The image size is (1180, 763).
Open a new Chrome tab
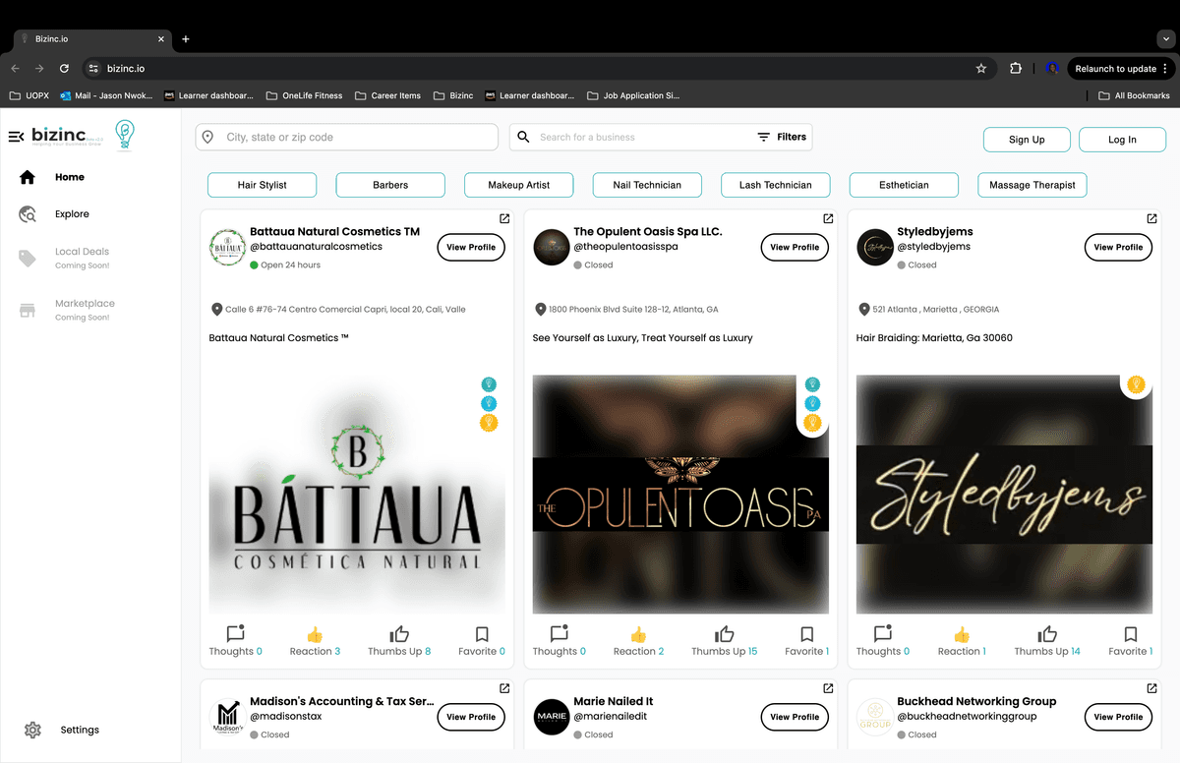186,39
